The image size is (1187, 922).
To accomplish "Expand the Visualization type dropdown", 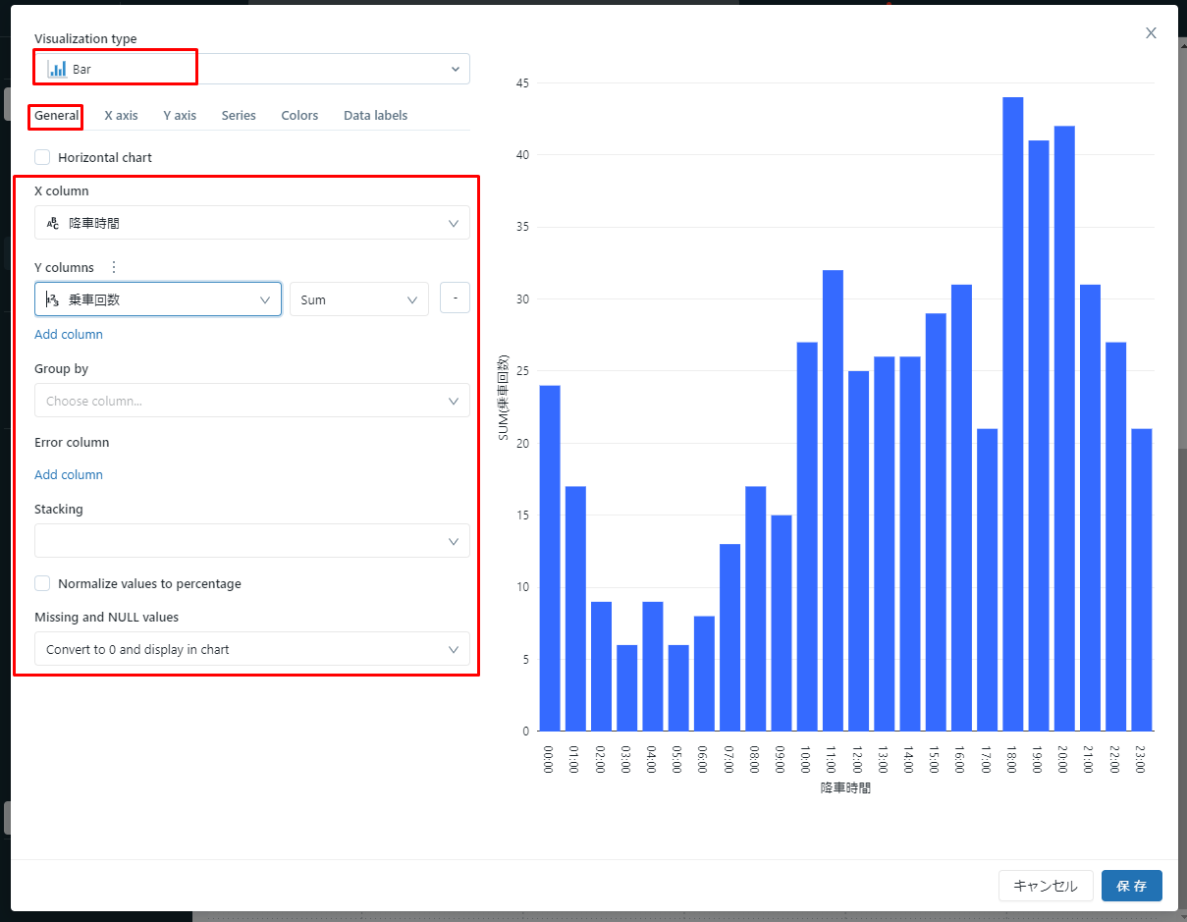I will coord(455,69).
